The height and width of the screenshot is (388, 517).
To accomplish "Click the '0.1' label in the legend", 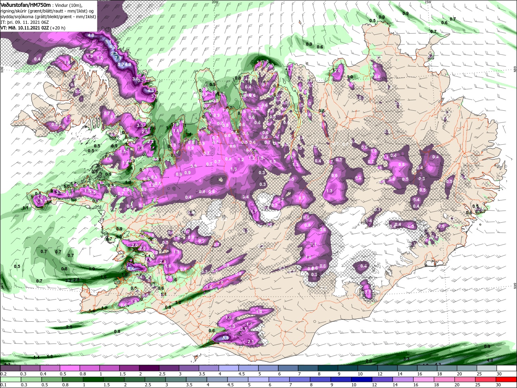I will coord(3,385).
